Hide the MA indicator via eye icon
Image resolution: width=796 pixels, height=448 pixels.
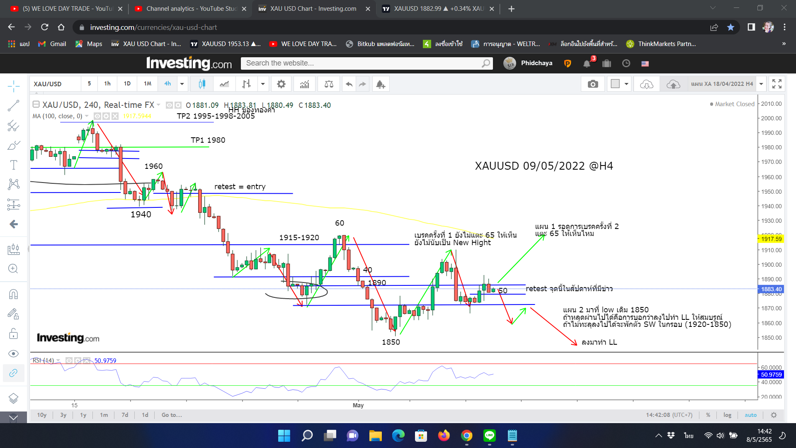97,116
